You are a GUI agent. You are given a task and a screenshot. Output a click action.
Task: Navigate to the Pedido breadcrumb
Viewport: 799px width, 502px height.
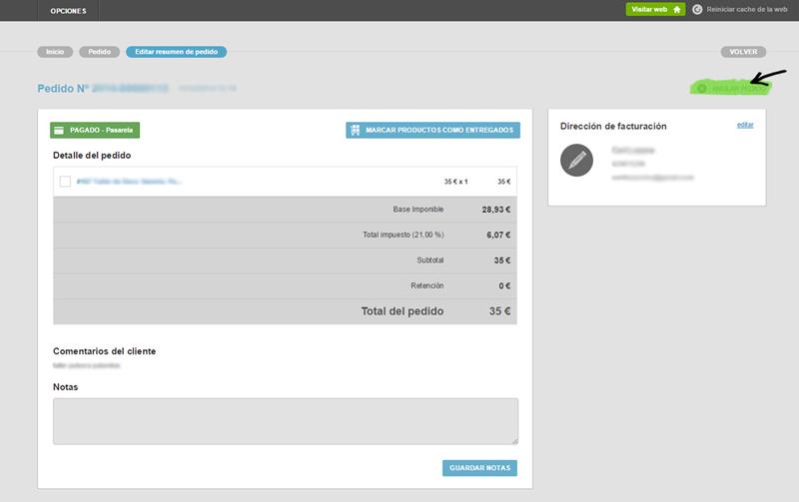[x=100, y=51]
